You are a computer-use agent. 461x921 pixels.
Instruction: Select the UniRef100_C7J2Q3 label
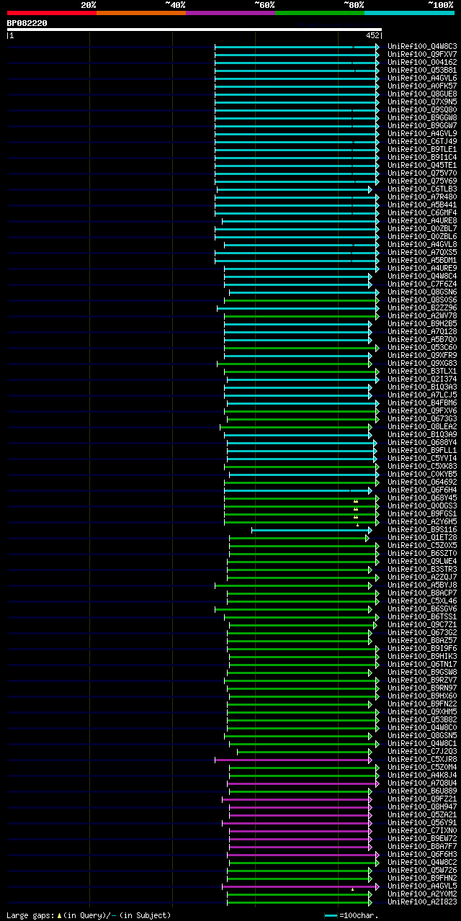(x=422, y=752)
